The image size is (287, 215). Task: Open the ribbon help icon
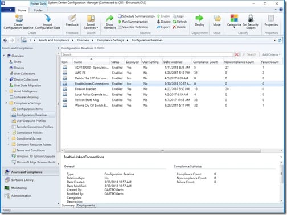pyautogui.click(x=281, y=10)
